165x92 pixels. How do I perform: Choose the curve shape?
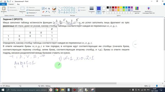pyautogui.click(x=62, y=8)
